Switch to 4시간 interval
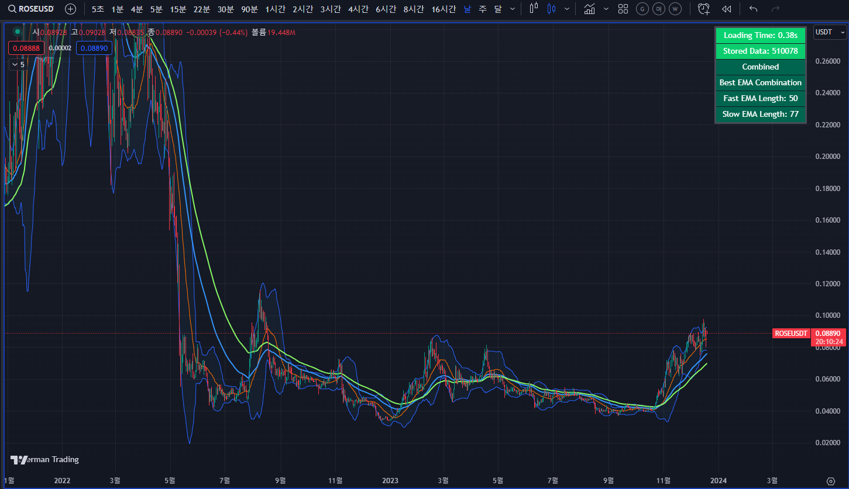Viewport: 849px width, 489px height. pos(358,9)
